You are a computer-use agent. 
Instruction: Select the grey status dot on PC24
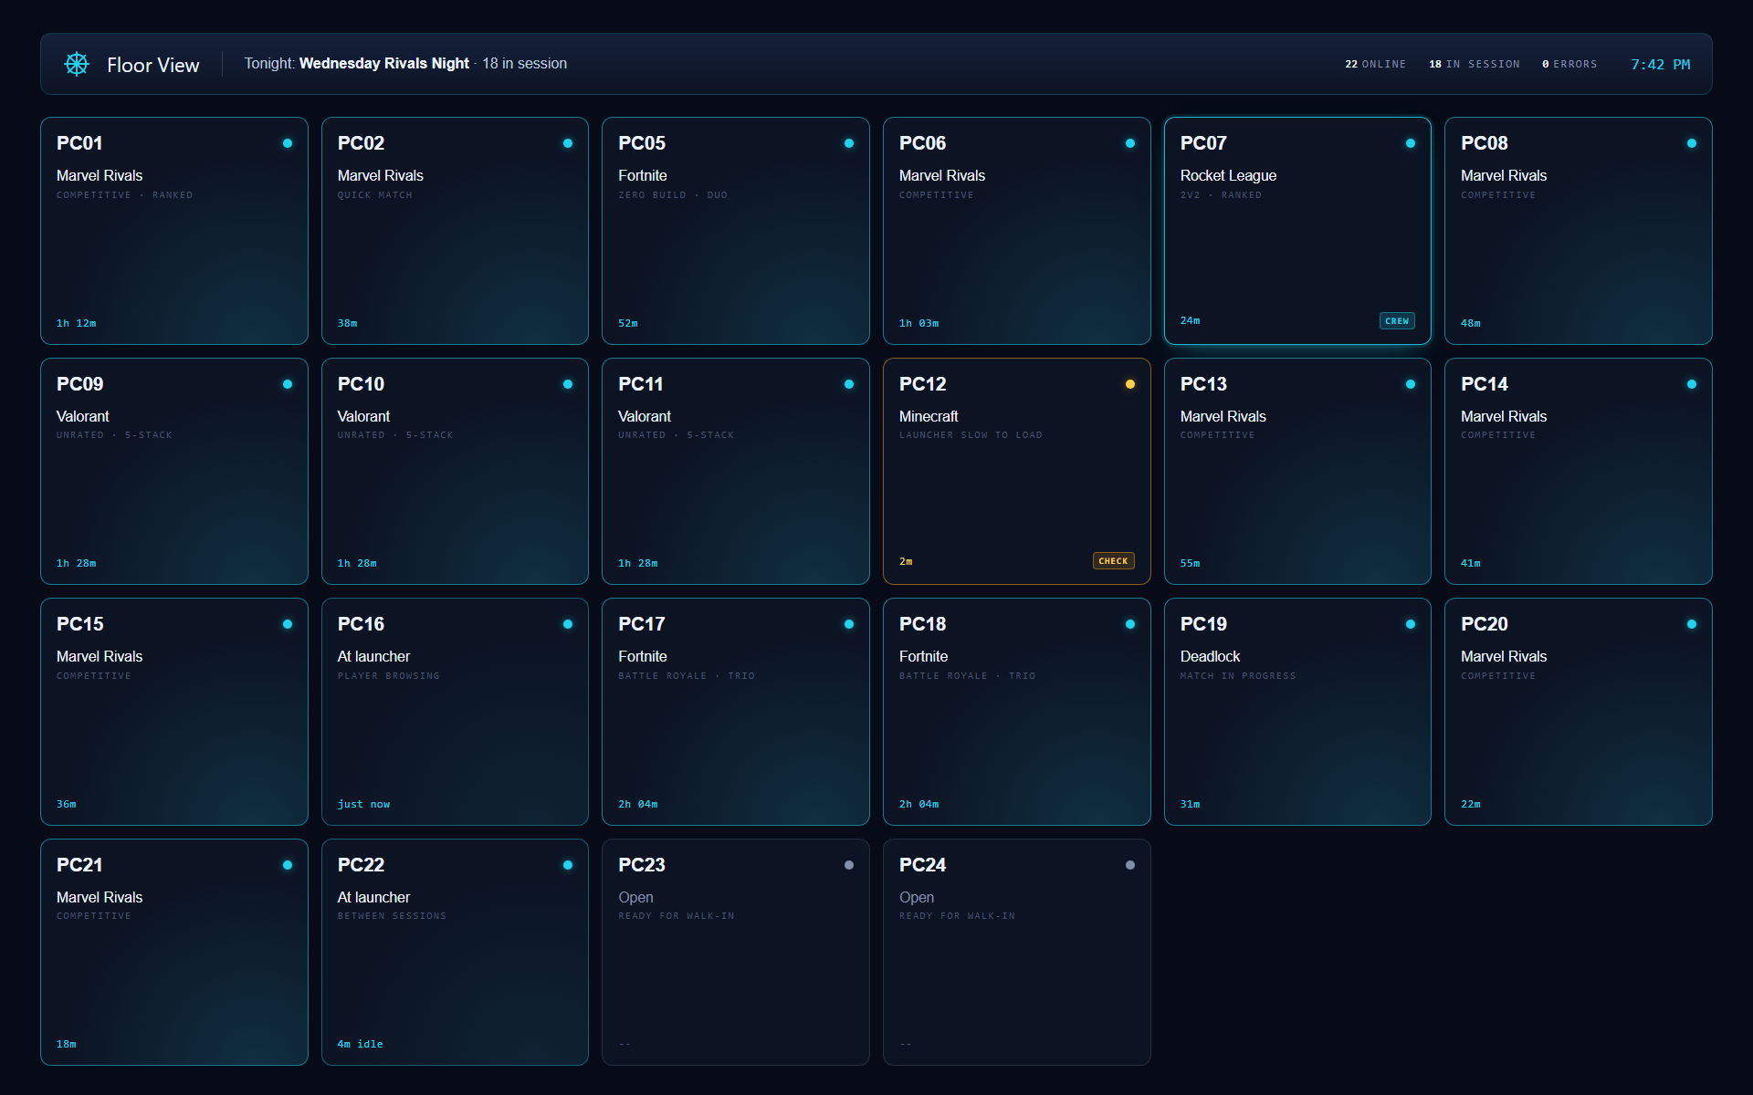(x=1130, y=865)
